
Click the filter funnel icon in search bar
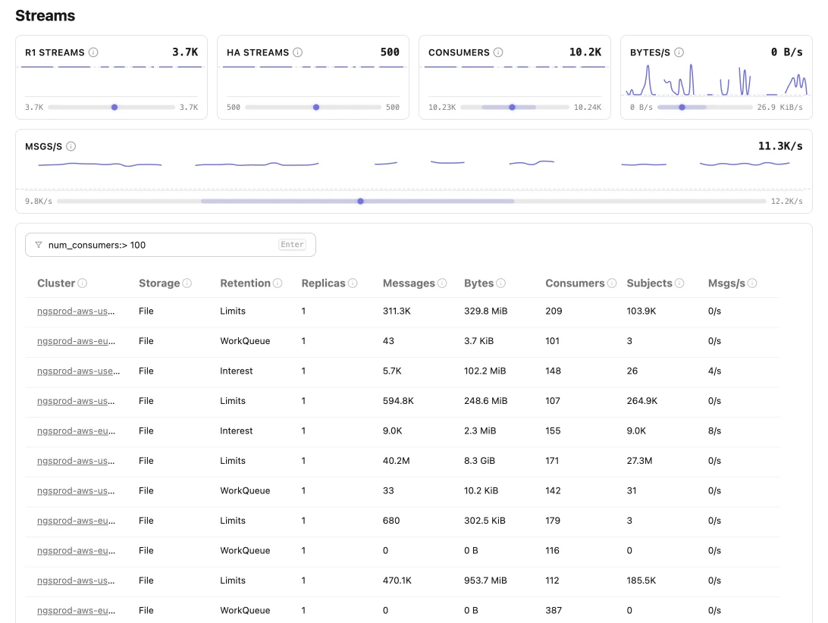point(38,244)
